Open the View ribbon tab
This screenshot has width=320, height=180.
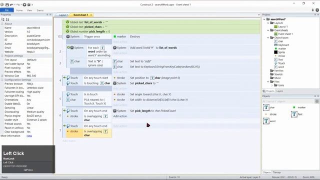[x=29, y=10]
